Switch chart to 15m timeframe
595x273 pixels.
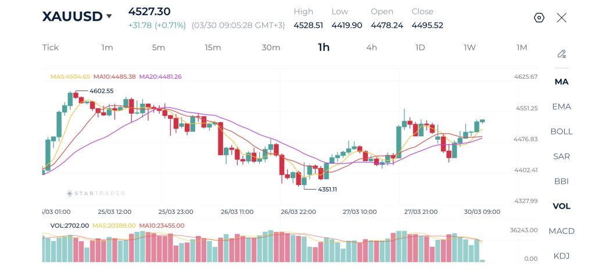tap(213, 48)
